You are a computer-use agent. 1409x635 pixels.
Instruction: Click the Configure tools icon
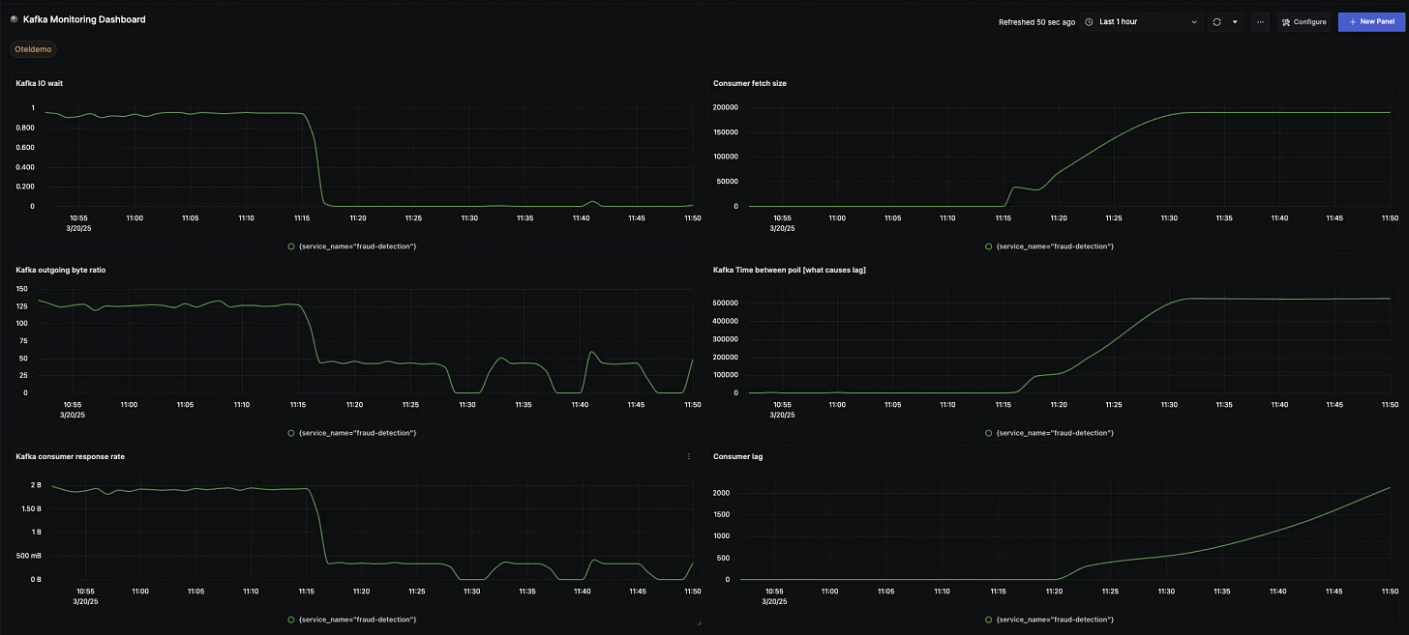[x=1286, y=21]
